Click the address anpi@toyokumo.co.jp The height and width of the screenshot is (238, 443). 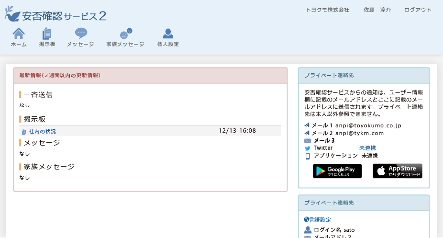tap(368, 125)
